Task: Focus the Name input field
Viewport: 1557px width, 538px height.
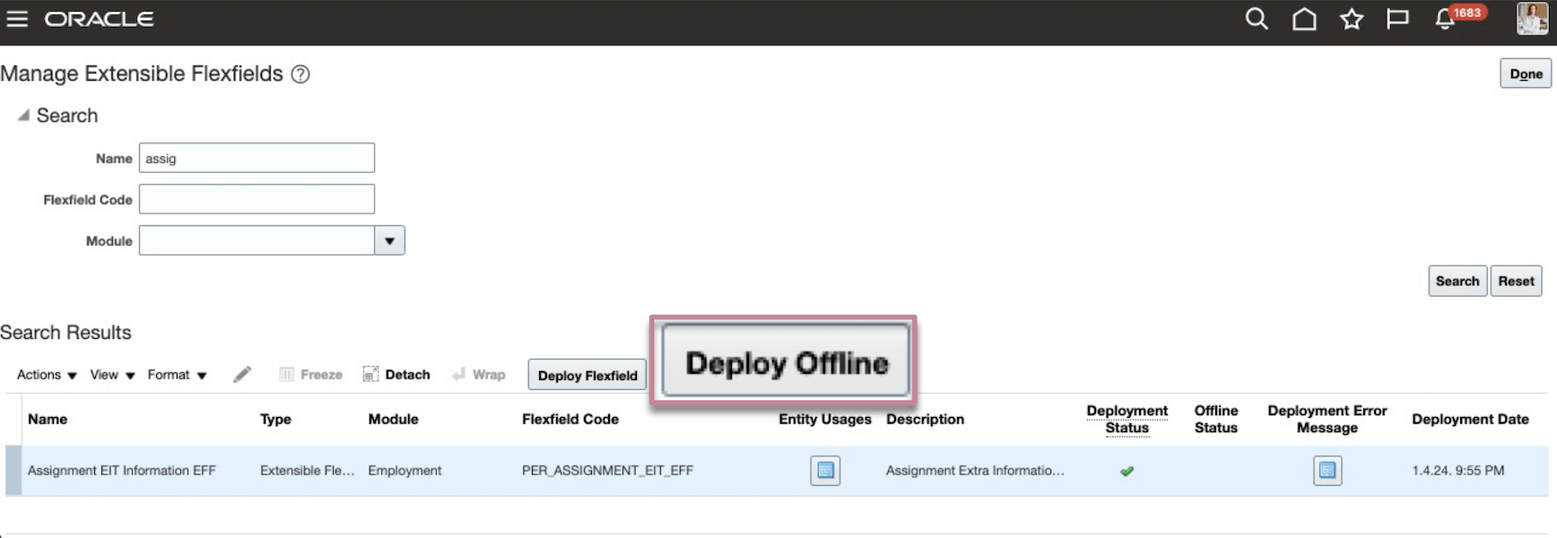Action: (x=257, y=158)
